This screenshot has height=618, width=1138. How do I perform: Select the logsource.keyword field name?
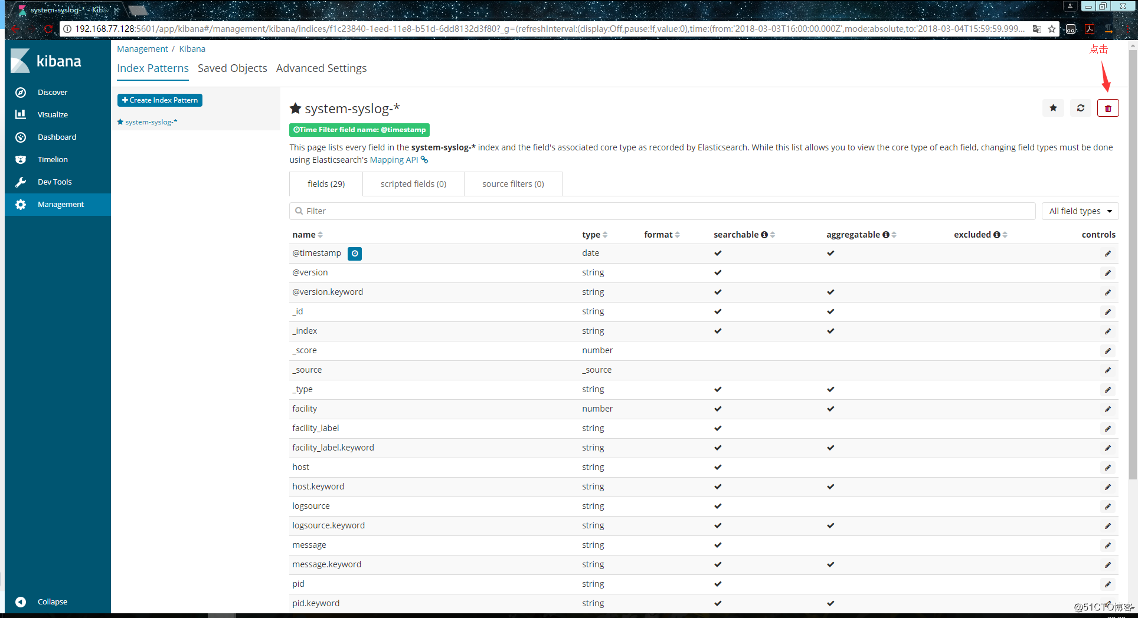(328, 525)
